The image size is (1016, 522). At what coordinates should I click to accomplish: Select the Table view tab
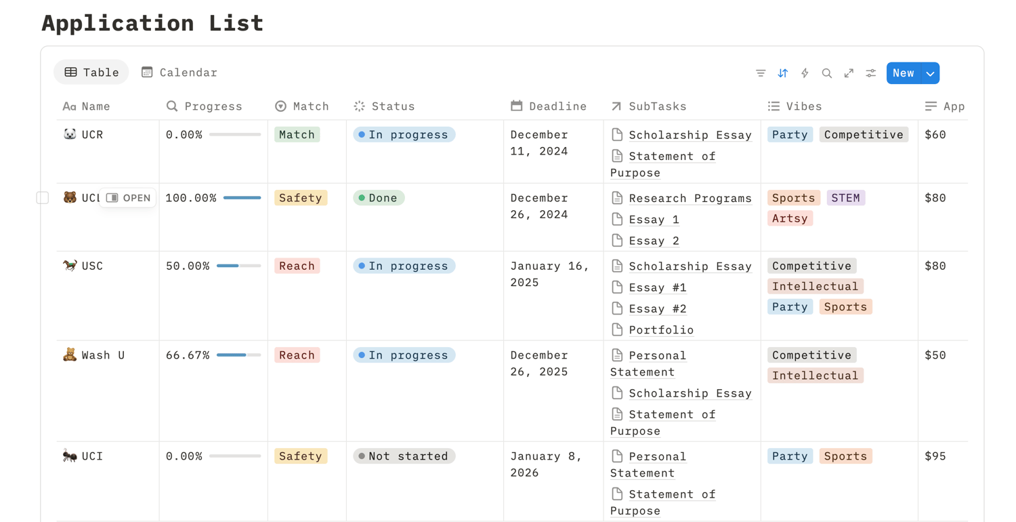[x=91, y=73]
